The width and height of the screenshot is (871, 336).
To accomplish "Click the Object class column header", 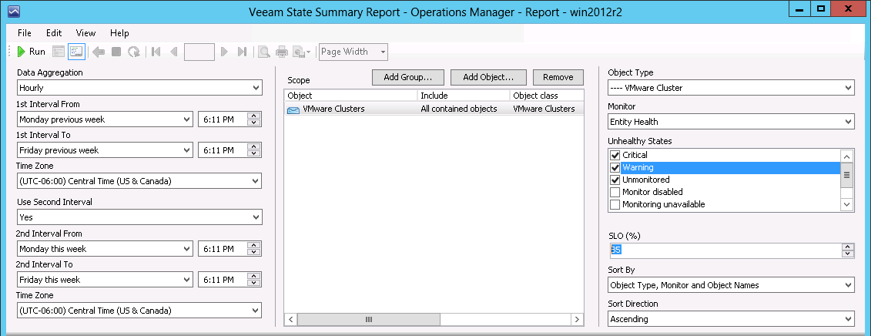I will coord(547,96).
